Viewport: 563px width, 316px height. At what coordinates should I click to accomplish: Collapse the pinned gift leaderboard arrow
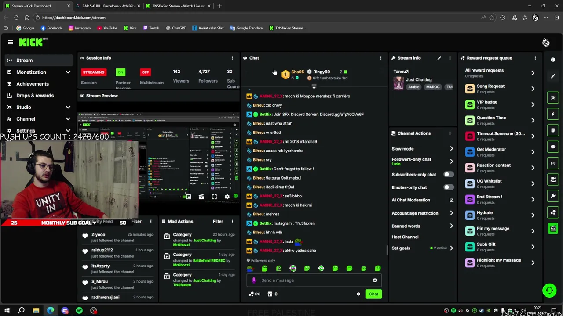(x=314, y=86)
